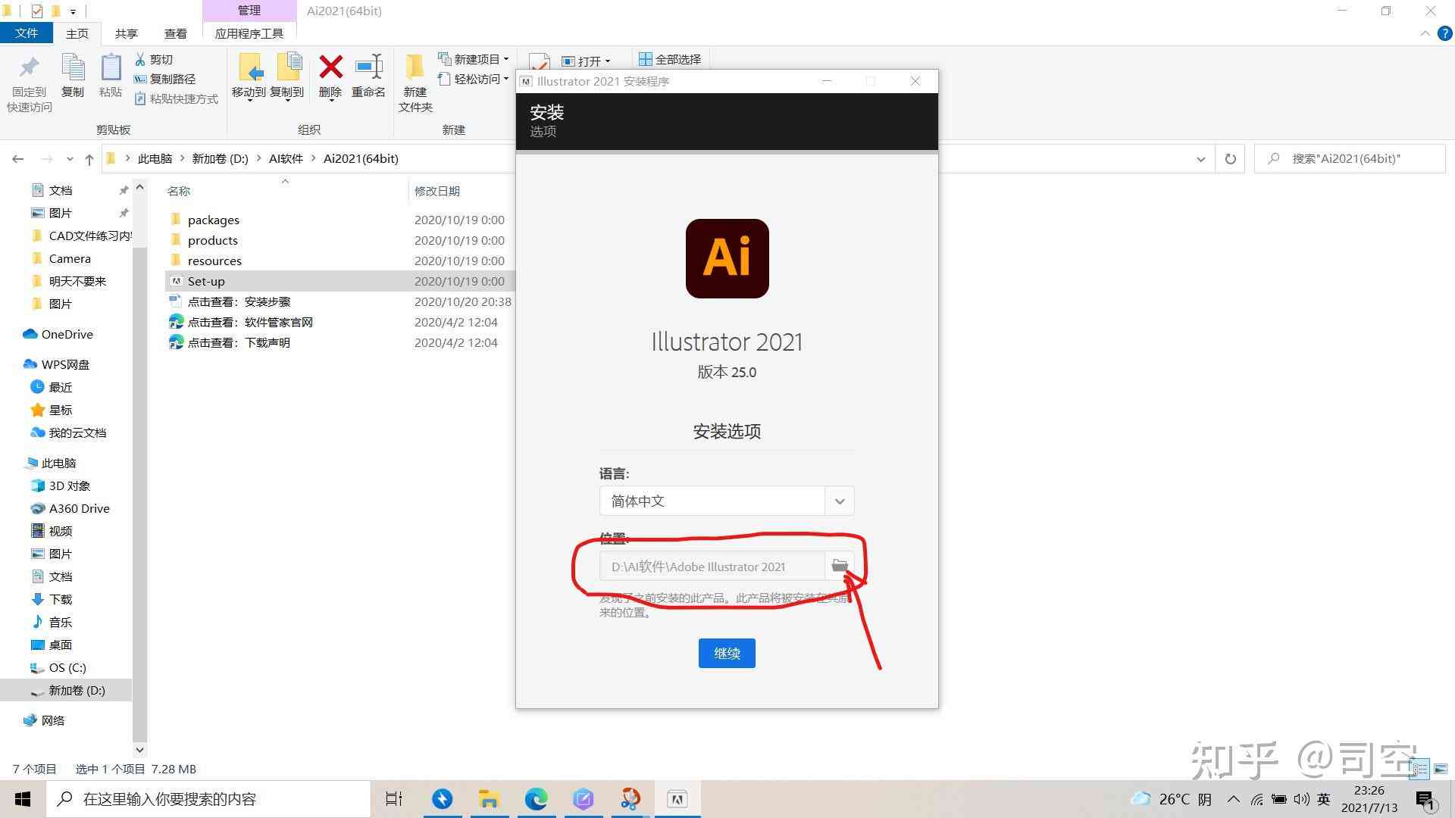
Task: Click the folder browse icon for installation path
Action: pos(840,567)
